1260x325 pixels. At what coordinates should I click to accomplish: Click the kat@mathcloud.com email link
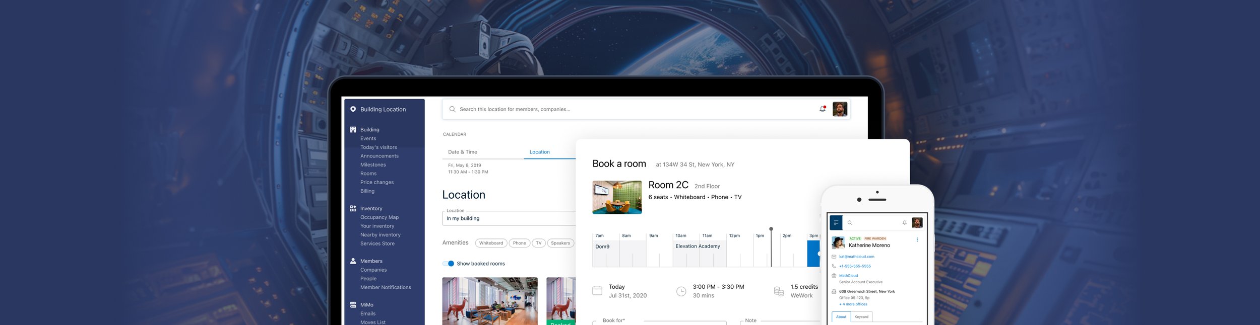click(x=856, y=257)
